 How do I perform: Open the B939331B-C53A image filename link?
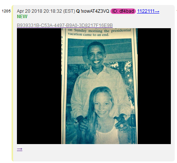pyautogui.click(x=65, y=25)
